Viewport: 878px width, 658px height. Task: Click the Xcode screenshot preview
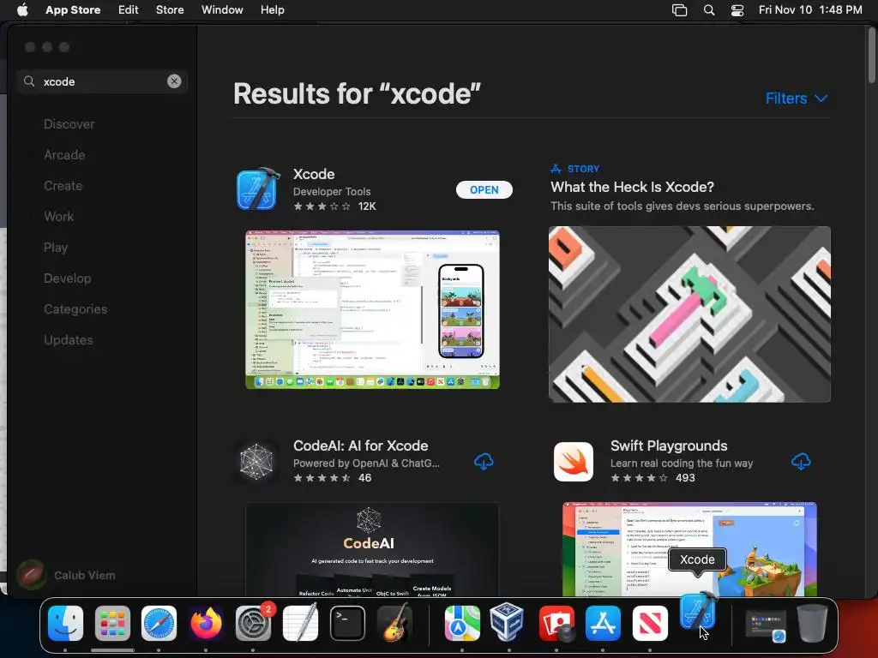click(x=372, y=309)
